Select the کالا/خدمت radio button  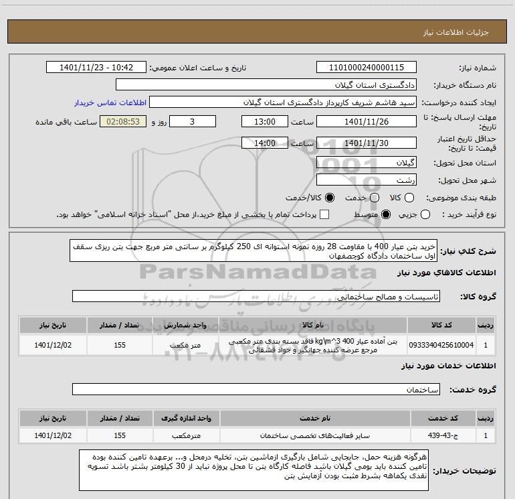click(330, 198)
